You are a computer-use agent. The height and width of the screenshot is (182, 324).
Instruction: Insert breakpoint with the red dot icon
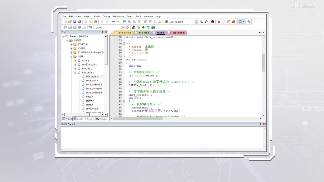tap(219, 22)
